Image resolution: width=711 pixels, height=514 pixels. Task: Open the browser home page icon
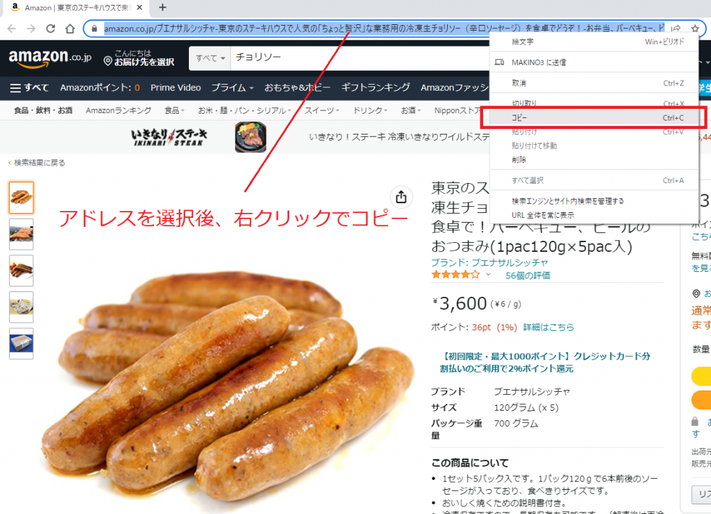coord(70,28)
